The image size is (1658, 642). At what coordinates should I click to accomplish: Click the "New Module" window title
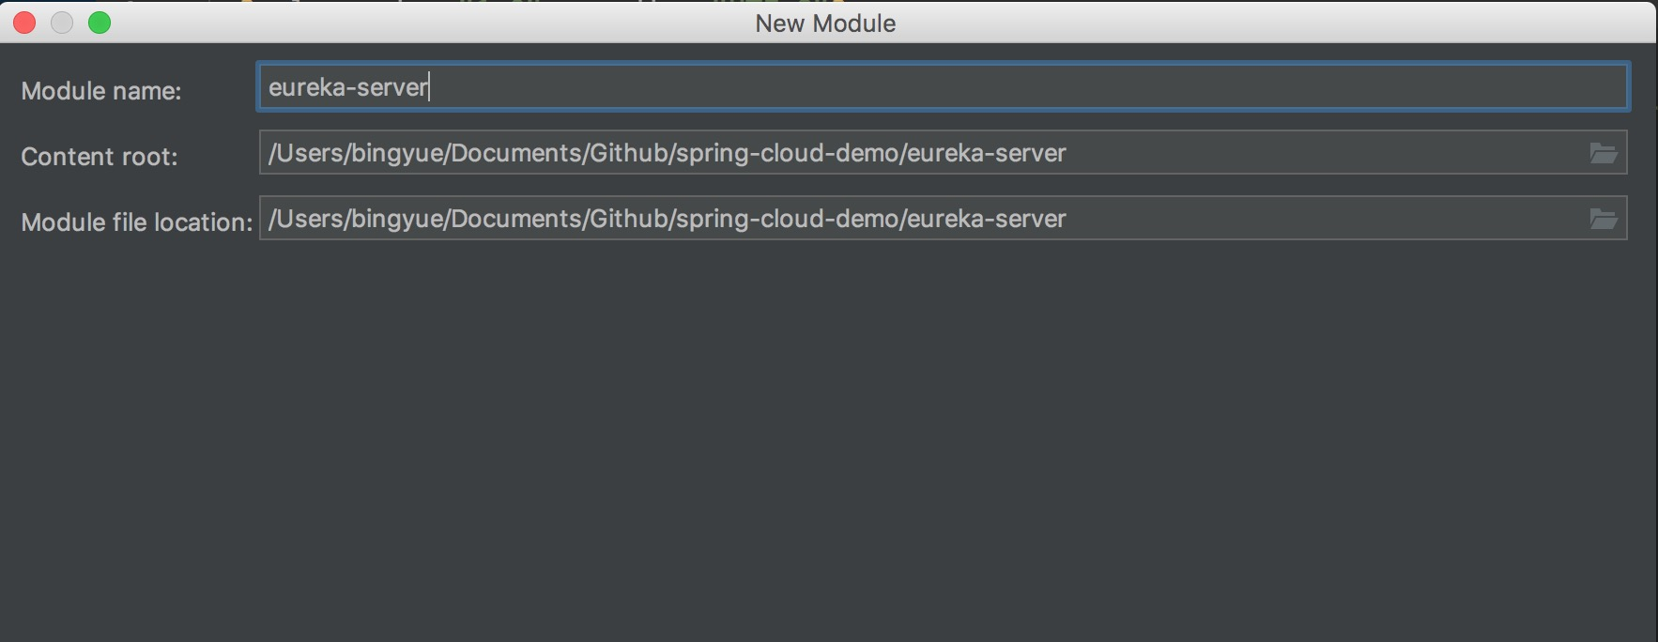[x=825, y=23]
